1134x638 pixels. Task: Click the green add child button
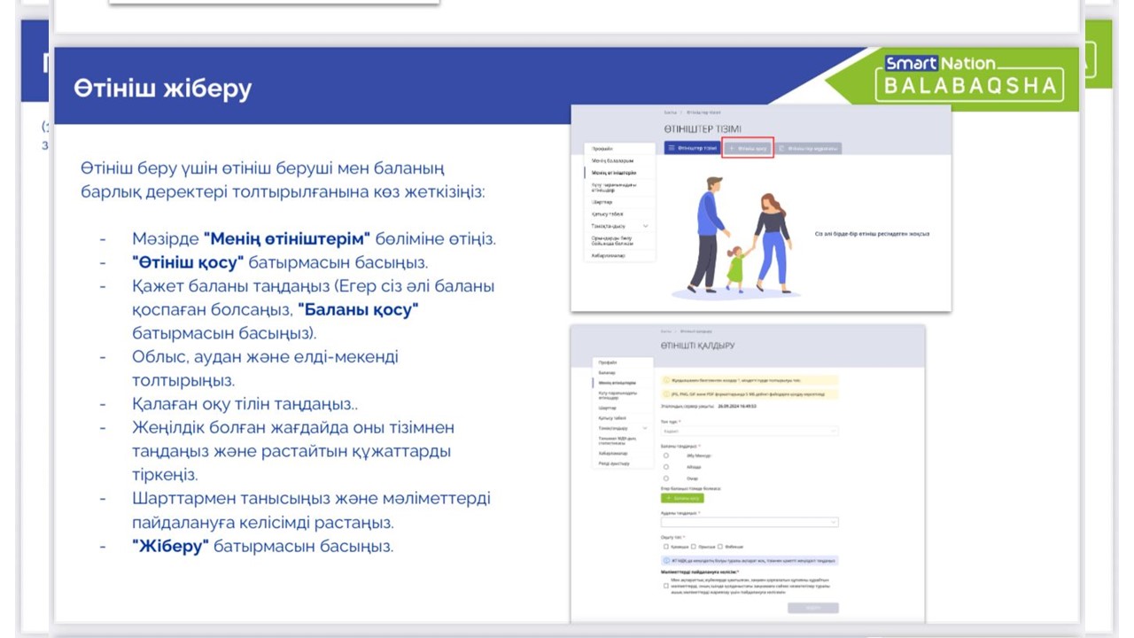[x=681, y=498]
